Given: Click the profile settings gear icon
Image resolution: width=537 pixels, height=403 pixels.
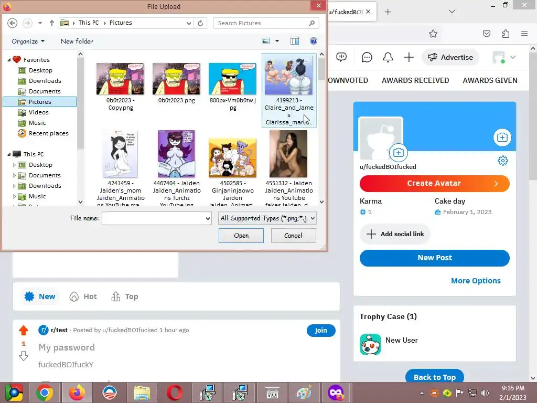Looking at the screenshot, I should pos(503,161).
